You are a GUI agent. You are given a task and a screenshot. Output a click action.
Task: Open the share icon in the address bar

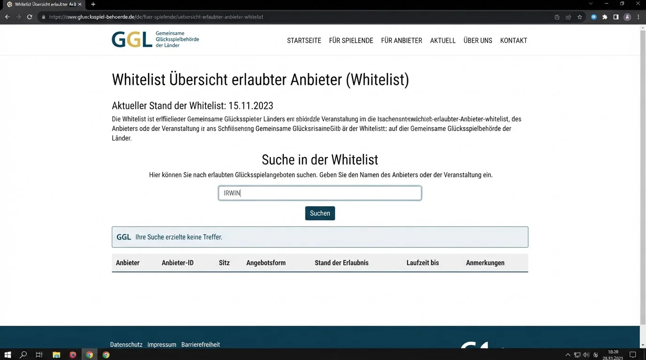pos(568,17)
